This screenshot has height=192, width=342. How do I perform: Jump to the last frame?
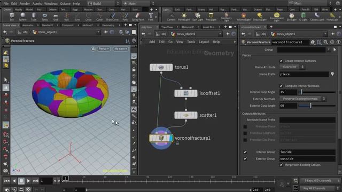[x=36, y=181]
